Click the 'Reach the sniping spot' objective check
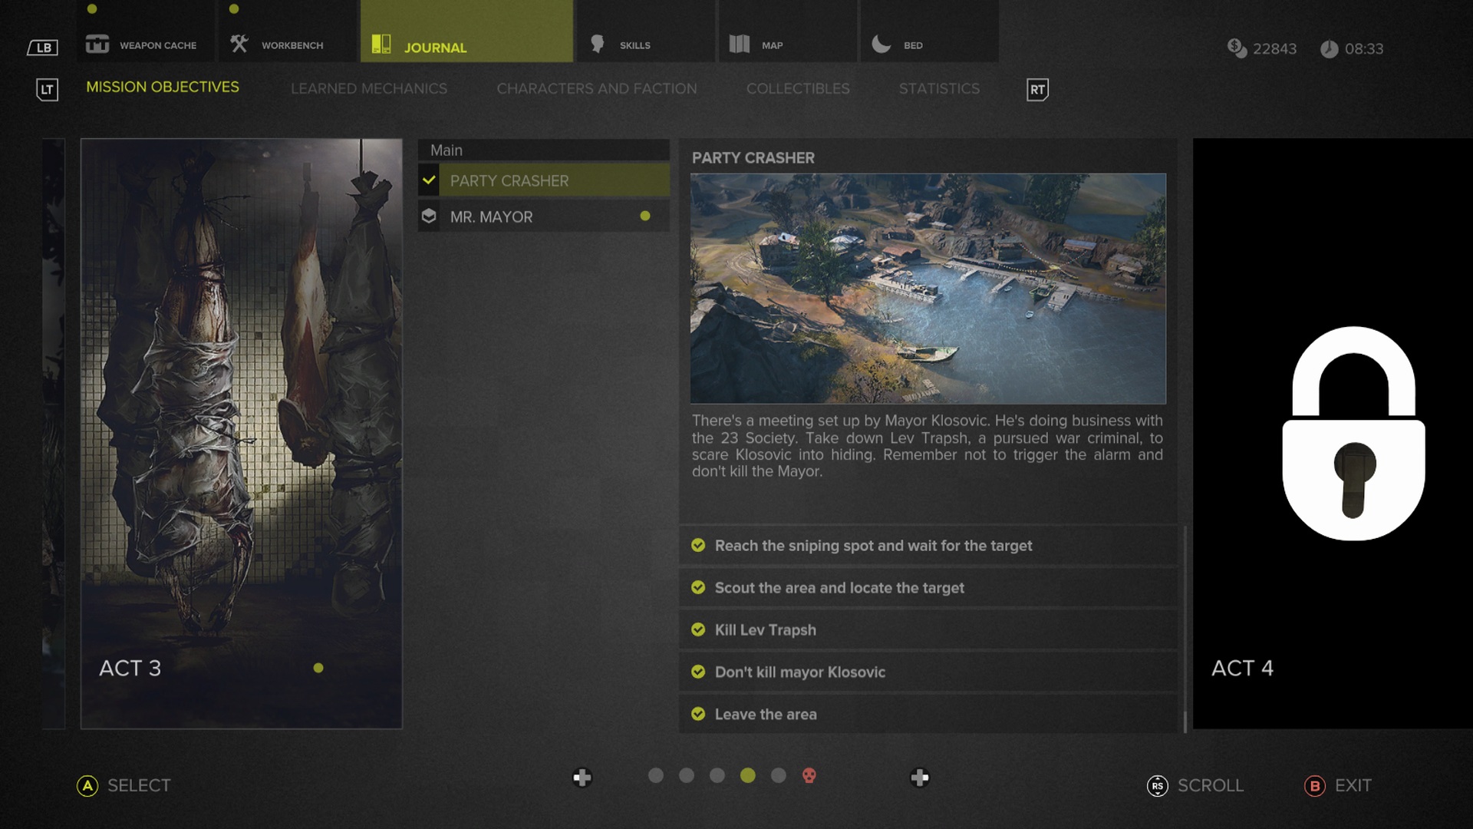This screenshot has width=1473, height=829. coord(698,545)
